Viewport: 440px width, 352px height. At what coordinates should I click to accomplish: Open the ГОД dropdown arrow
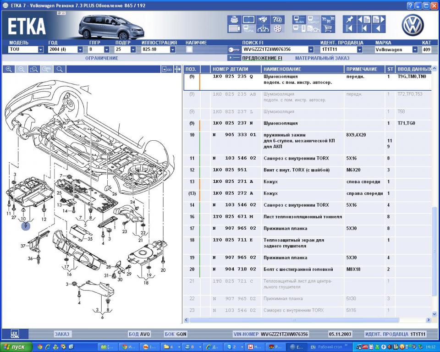click(80, 49)
